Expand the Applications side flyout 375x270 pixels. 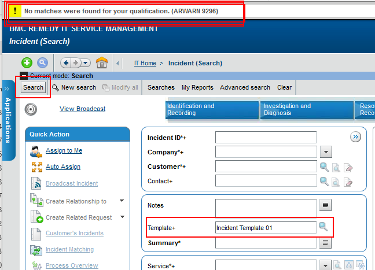point(8,120)
